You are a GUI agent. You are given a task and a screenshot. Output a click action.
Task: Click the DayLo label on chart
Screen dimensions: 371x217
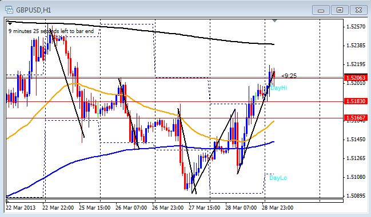tap(278, 178)
